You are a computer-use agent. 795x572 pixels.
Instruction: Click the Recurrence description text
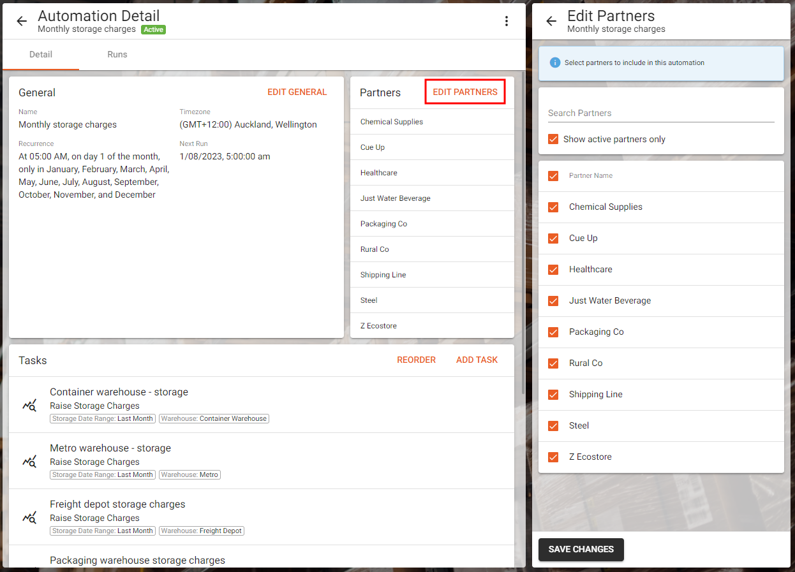click(94, 175)
